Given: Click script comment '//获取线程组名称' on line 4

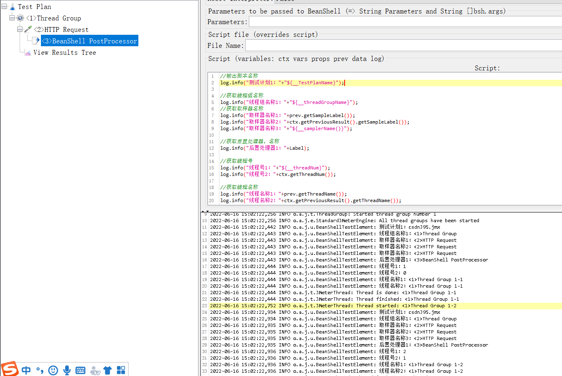Looking at the screenshot, I should pyautogui.click(x=242, y=96).
